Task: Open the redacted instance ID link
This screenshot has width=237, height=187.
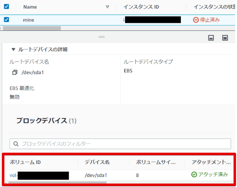Action: coord(152,20)
